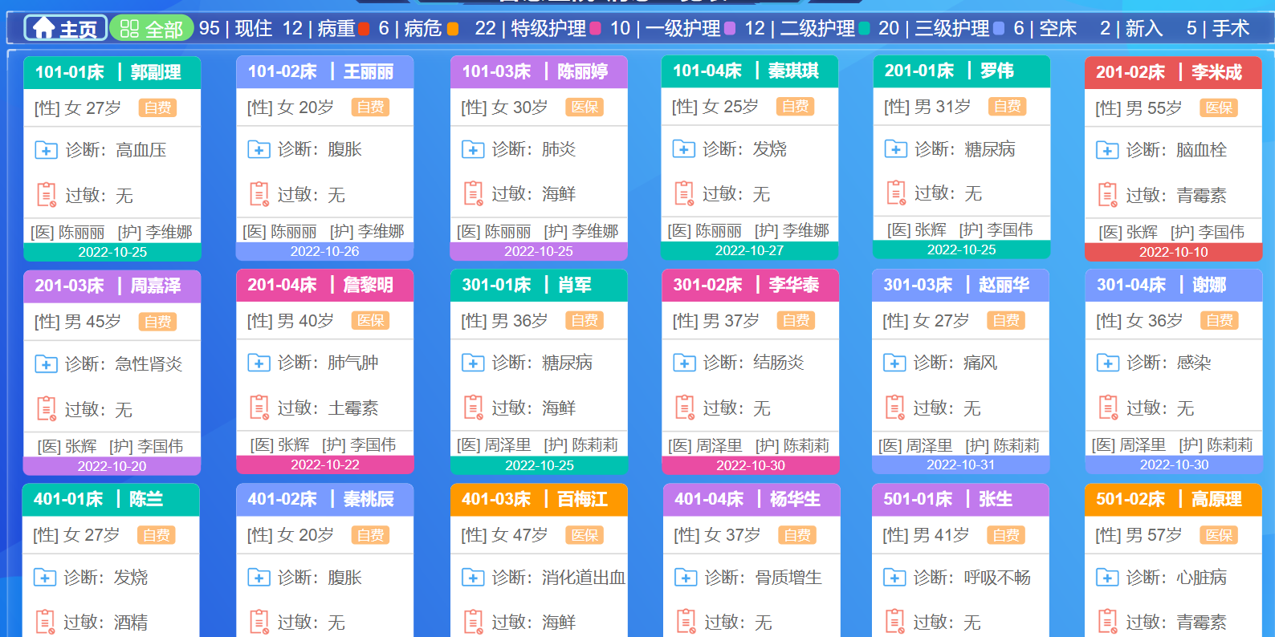The image size is (1275, 637).
Task: Click admission date 2022-10-31 on 赵丽华's card
Action: coord(960,465)
